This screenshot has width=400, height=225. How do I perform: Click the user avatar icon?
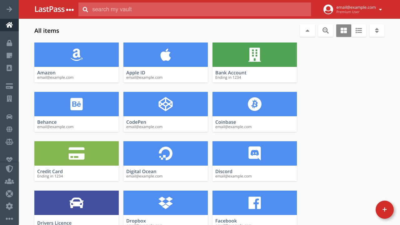coord(328,9)
